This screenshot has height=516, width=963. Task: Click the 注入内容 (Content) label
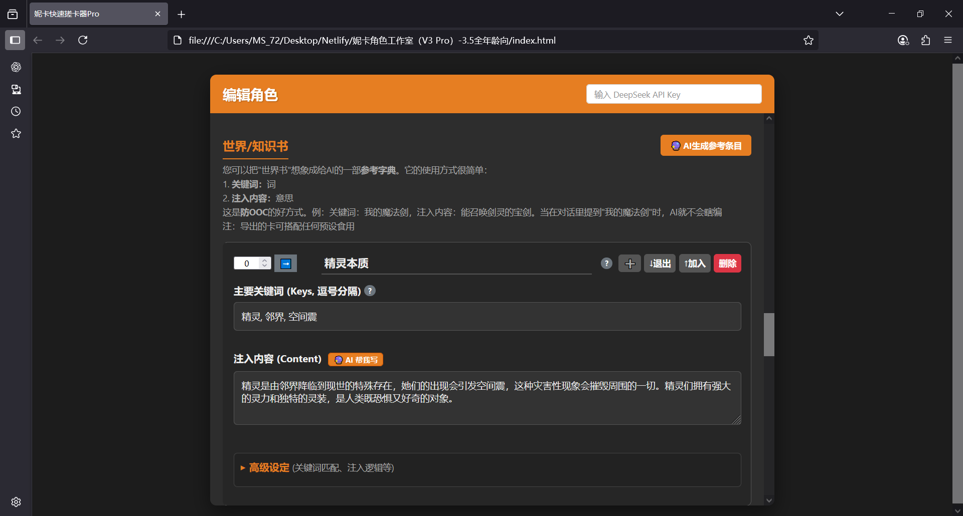pyautogui.click(x=277, y=359)
